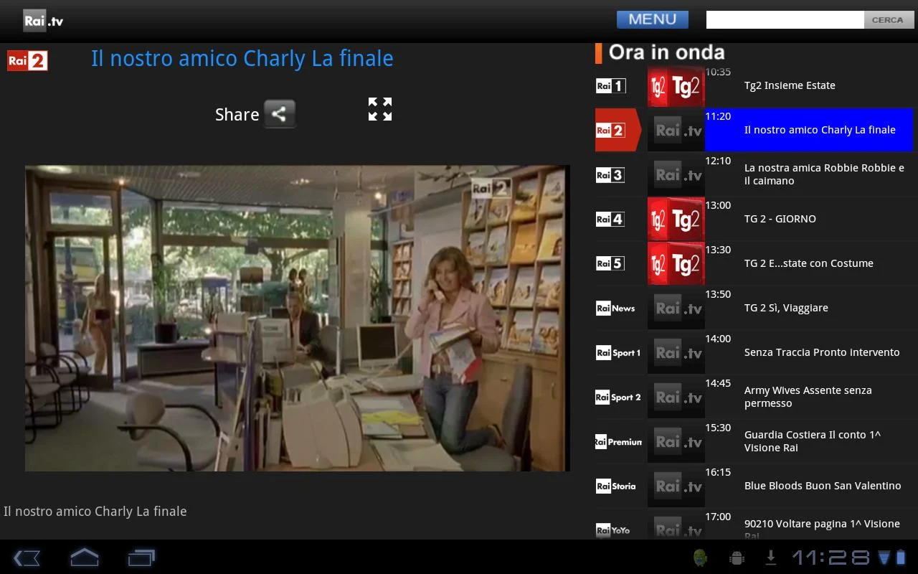Select Senza Traccia Pronto intervento
Viewport: 918px width, 574px height.
tap(822, 352)
